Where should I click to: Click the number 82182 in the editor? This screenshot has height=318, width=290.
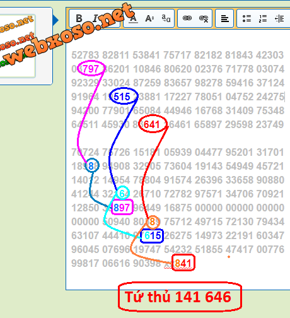[208, 55]
